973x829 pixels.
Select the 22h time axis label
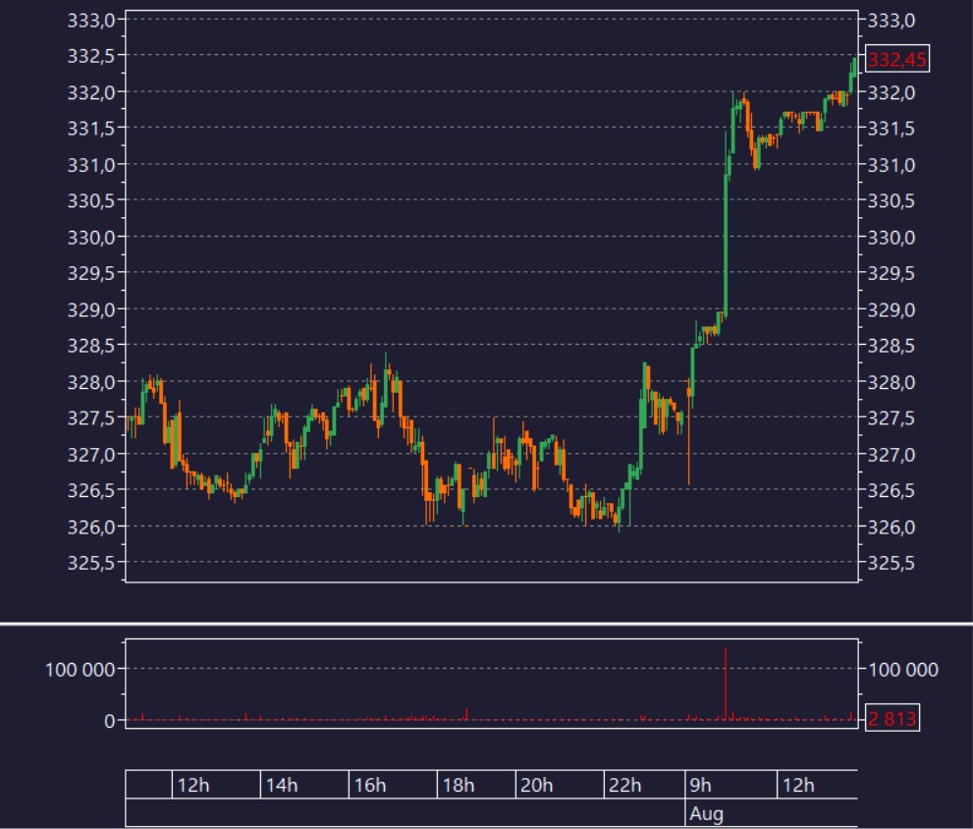(624, 785)
